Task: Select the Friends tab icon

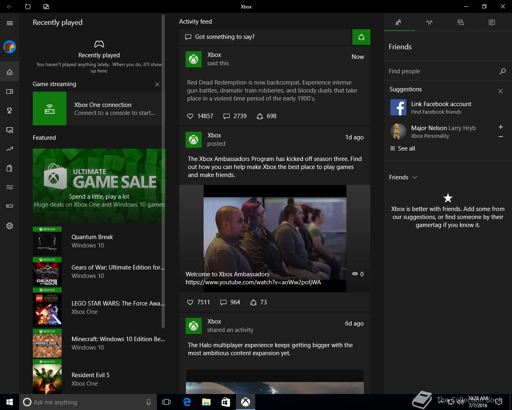Action: point(398,22)
